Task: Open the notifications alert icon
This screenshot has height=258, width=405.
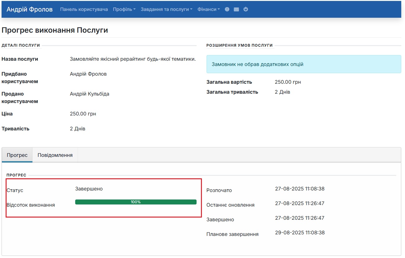Action: click(x=227, y=9)
